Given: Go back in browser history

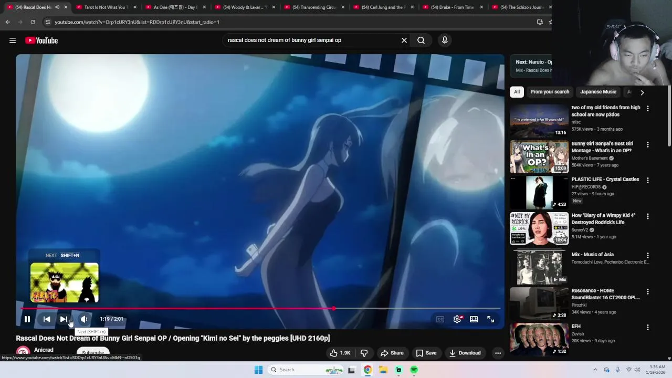Looking at the screenshot, I should pyautogui.click(x=7, y=22).
